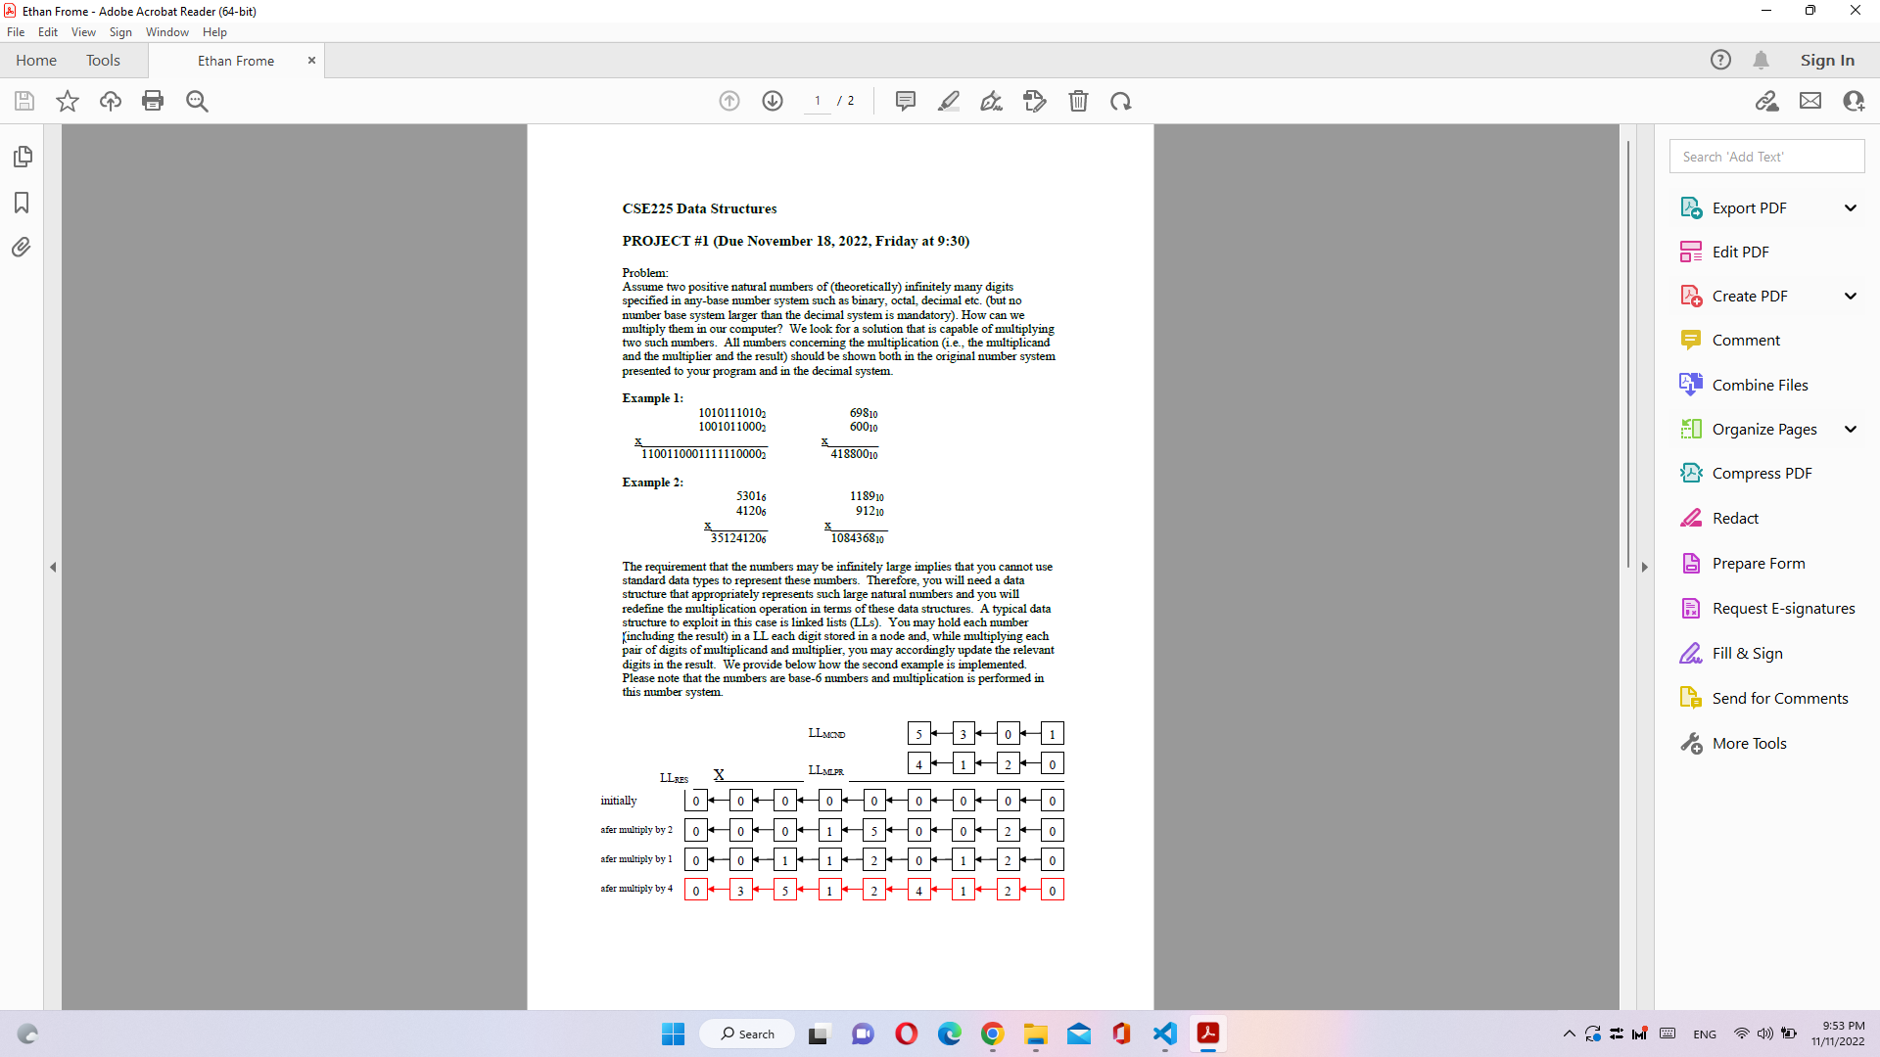This screenshot has width=1880, height=1057.
Task: Open More Tools in right pane
Action: [x=1749, y=743]
